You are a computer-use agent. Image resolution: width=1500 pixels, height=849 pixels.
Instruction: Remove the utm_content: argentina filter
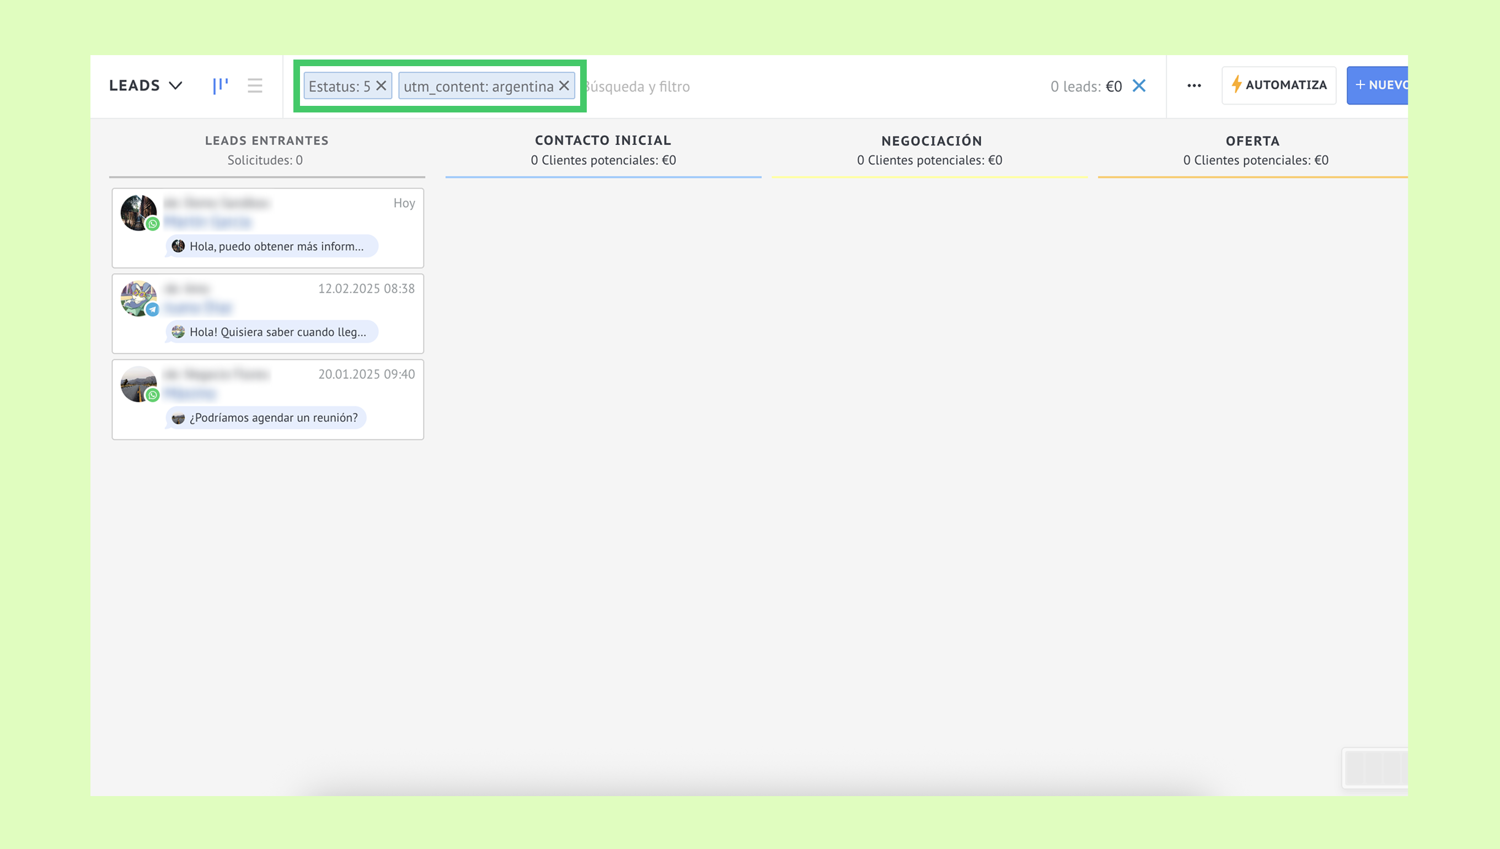pyautogui.click(x=564, y=85)
